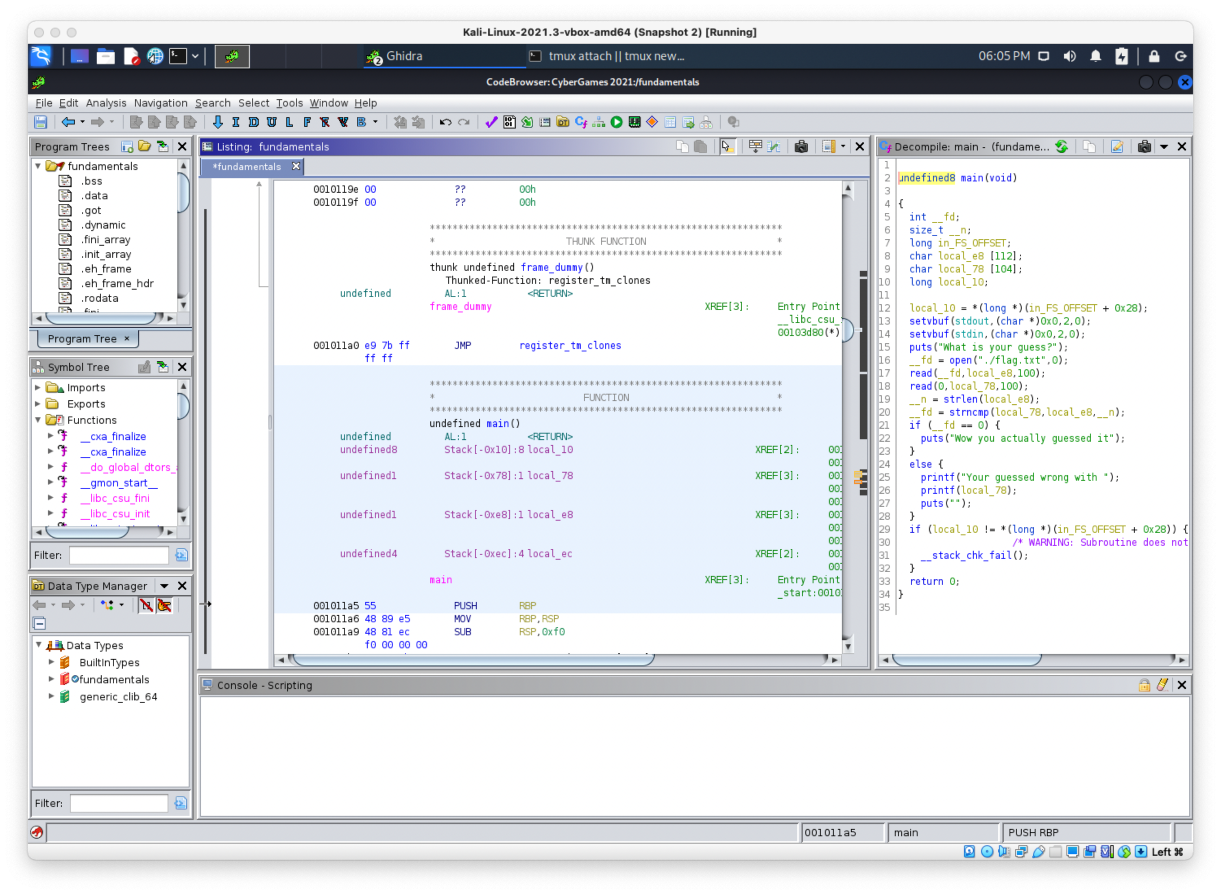Open the Tools menu
Viewport: 1221px width, 894px height.
pos(290,103)
